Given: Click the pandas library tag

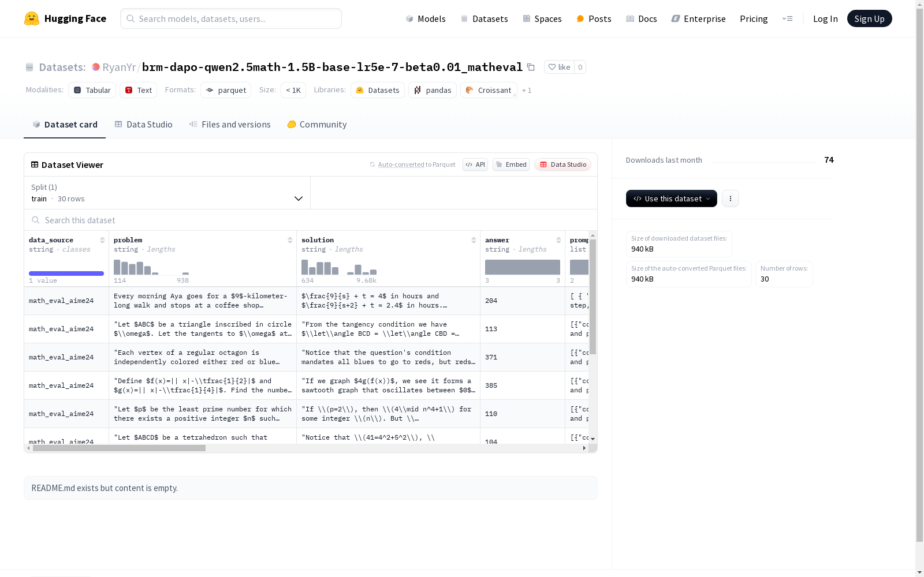Looking at the screenshot, I should tap(433, 90).
